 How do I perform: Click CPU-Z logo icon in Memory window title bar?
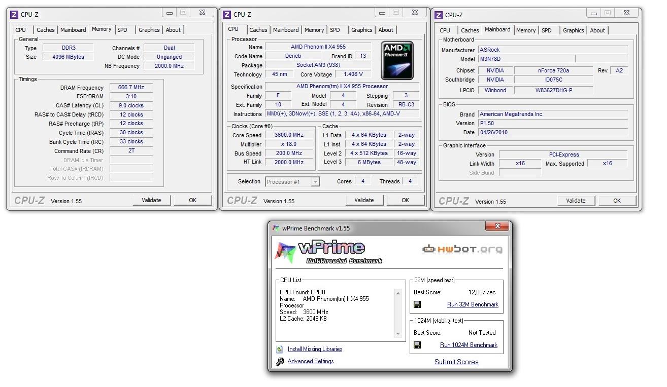tap(14, 15)
